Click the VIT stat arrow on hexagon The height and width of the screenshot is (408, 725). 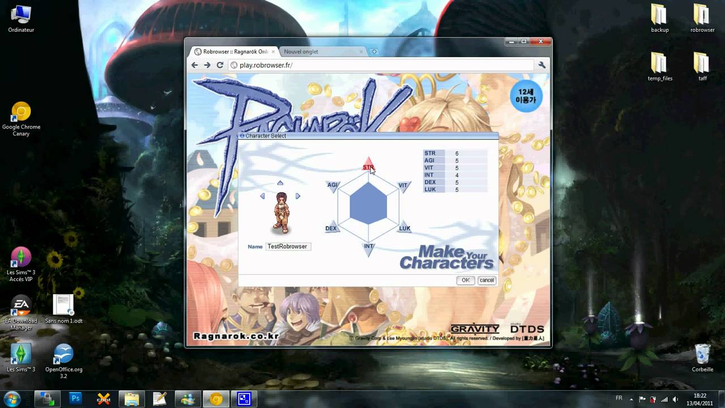403,186
